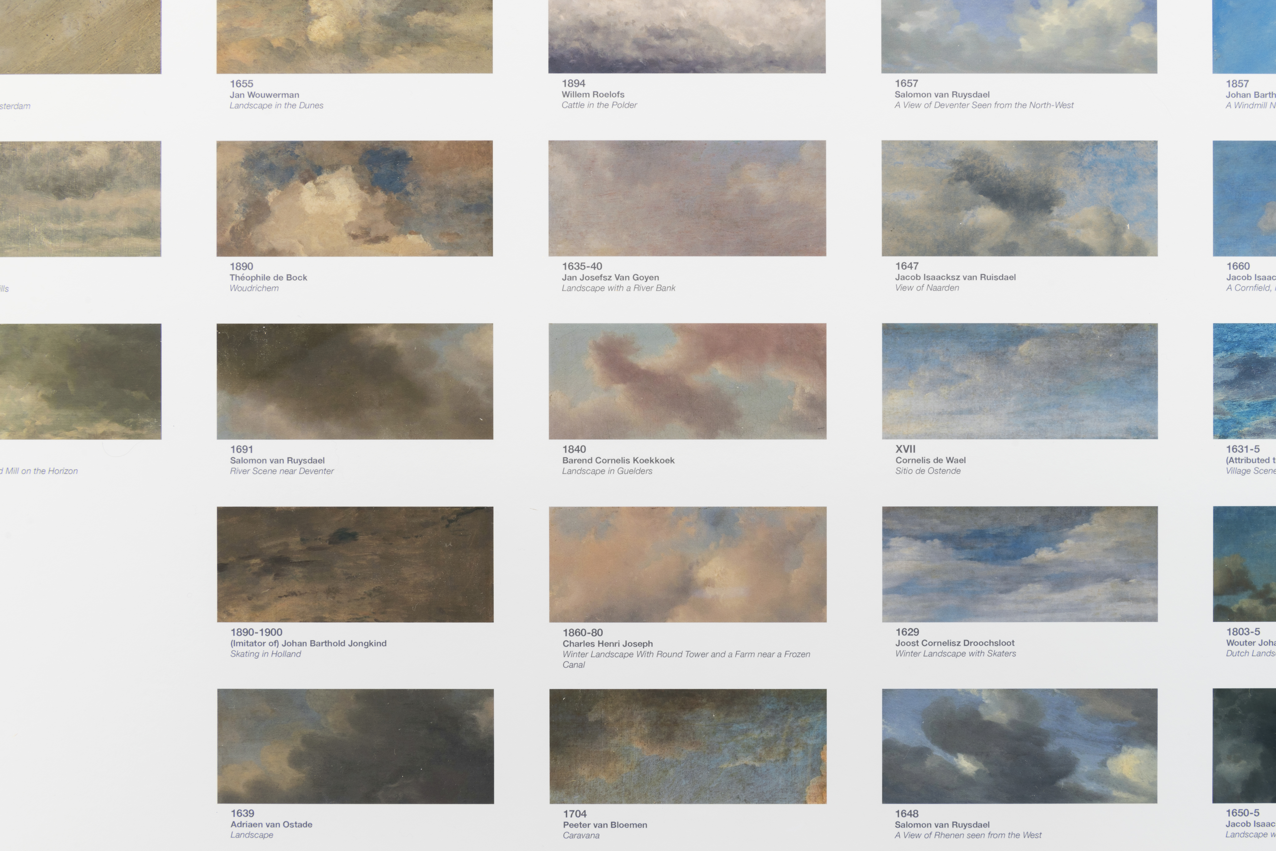The image size is (1276, 851).
Task: Select the artist name 'Charles Henri Joseph'
Action: click(608, 644)
